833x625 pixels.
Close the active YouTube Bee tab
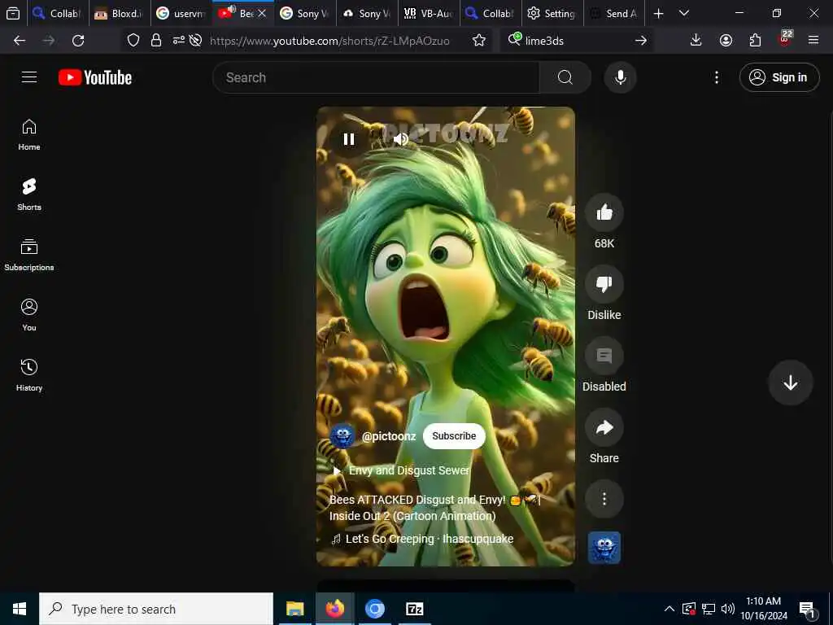pos(262,13)
